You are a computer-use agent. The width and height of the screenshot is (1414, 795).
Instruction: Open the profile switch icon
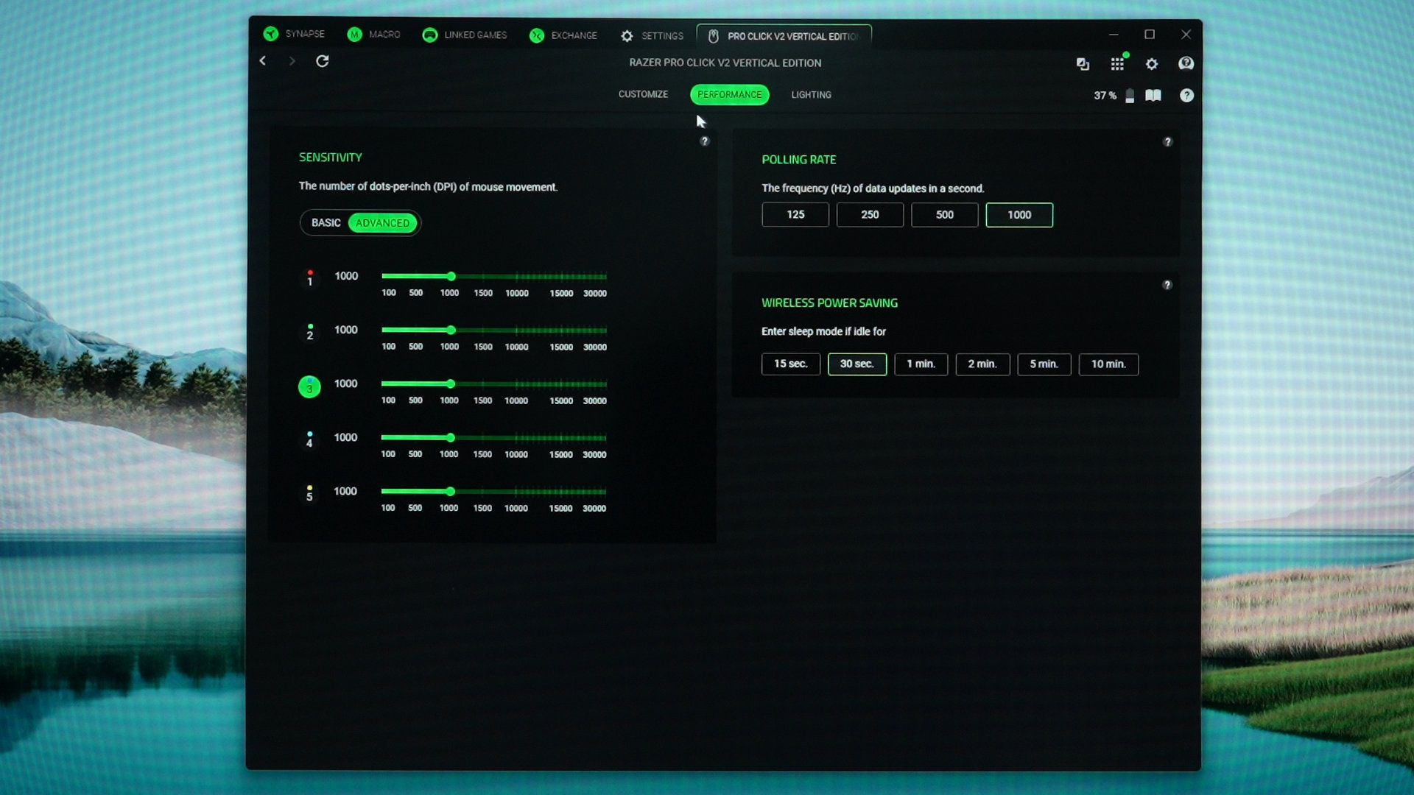point(1083,64)
